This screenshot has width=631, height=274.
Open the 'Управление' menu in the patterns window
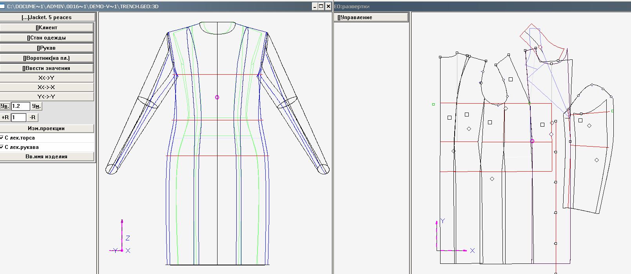pyautogui.click(x=371, y=17)
